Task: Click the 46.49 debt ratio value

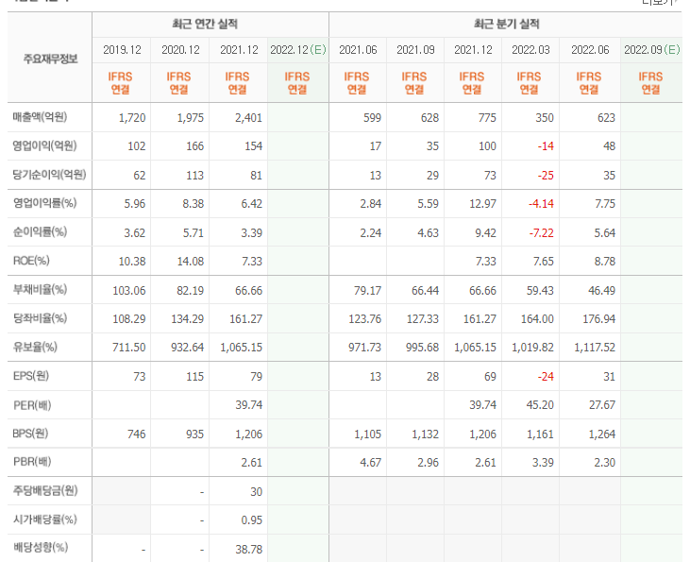Action: pos(601,291)
